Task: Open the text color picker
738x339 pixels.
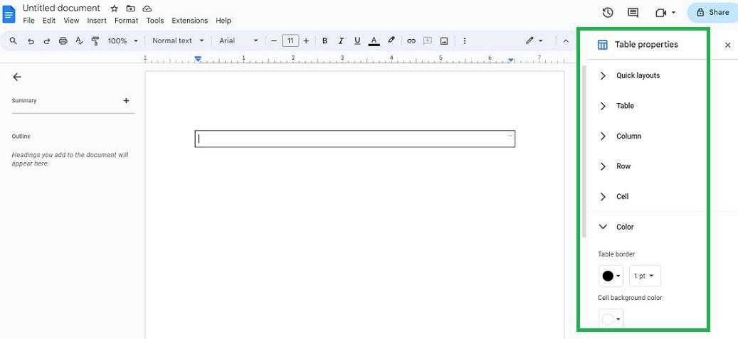Action: 374,41
